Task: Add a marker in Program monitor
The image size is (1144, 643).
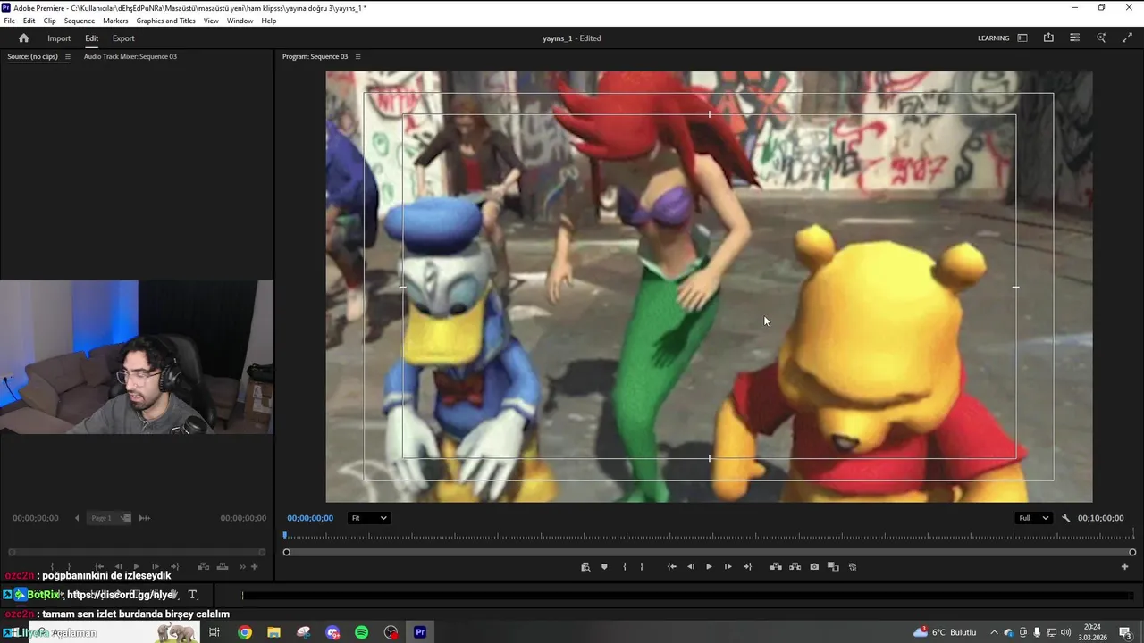Action: tap(604, 567)
